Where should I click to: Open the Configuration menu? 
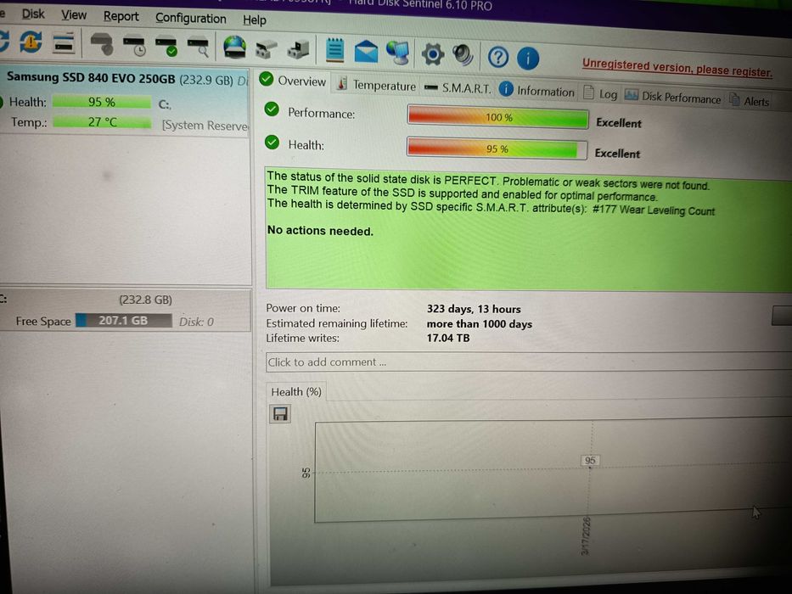191,18
